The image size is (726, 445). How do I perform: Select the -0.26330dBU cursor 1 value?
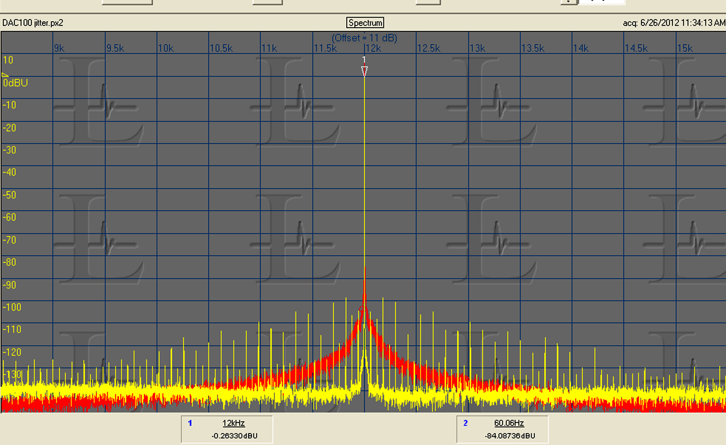(234, 436)
